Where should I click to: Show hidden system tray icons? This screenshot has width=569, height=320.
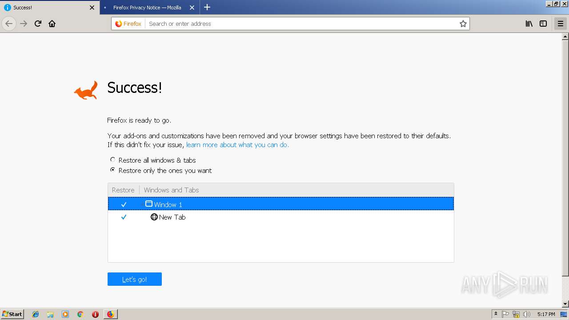pos(496,314)
